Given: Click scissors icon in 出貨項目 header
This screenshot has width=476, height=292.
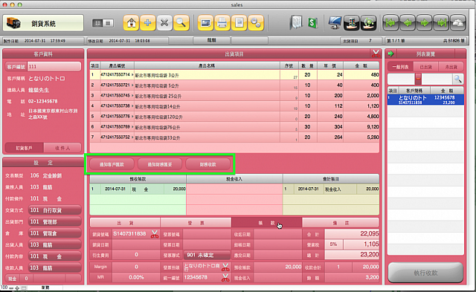Looking at the screenshot, I should [x=376, y=53].
